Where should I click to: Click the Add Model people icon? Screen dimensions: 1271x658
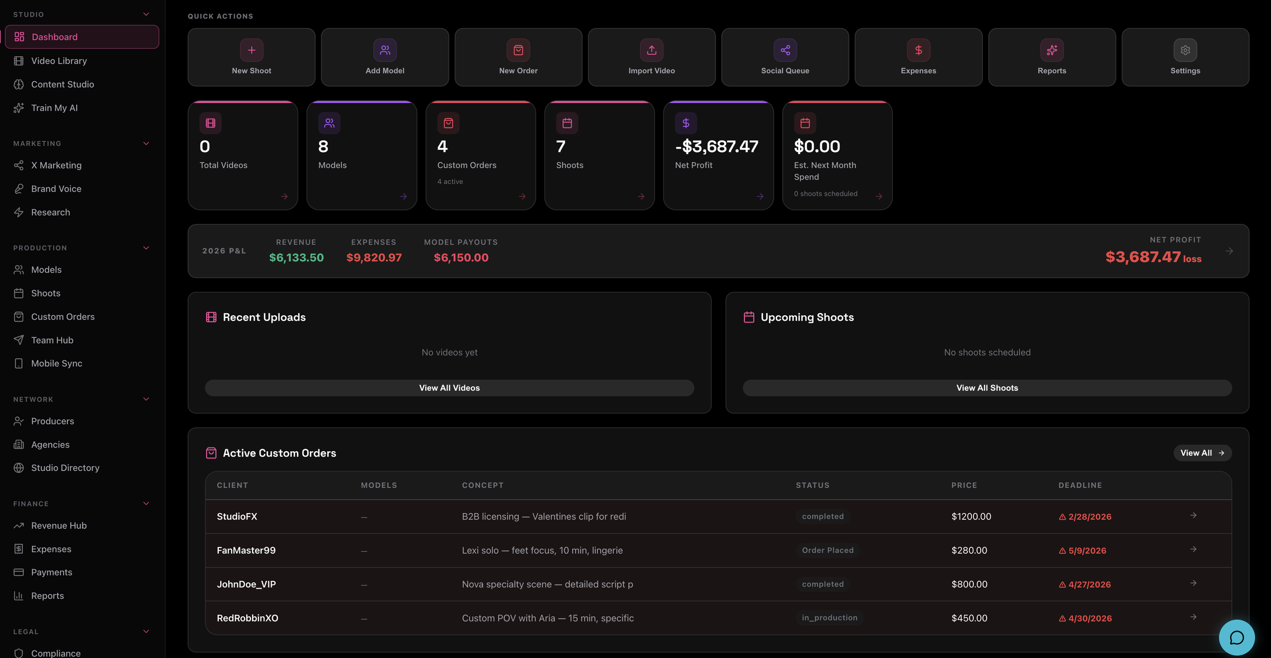[x=385, y=50]
